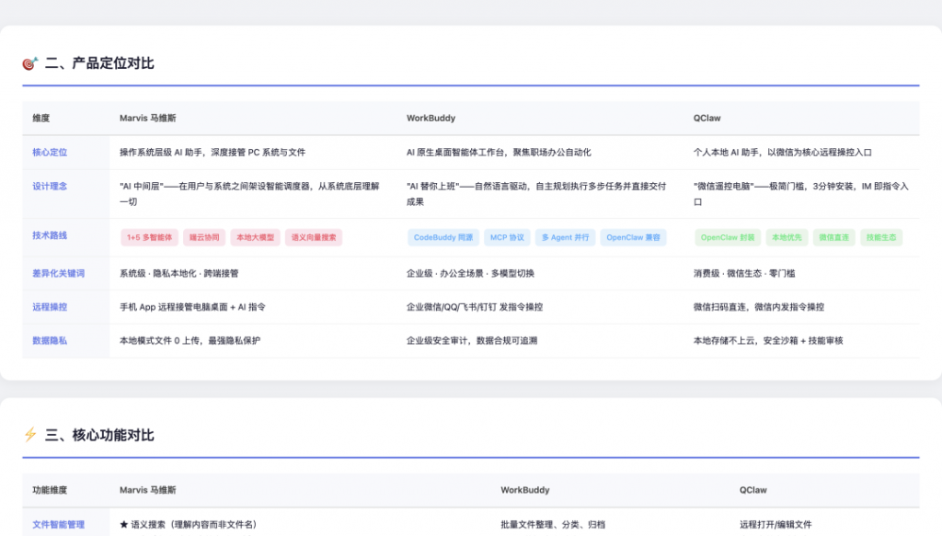
Task: Click the target emoji beside 产品定位对比
Action: tap(30, 63)
